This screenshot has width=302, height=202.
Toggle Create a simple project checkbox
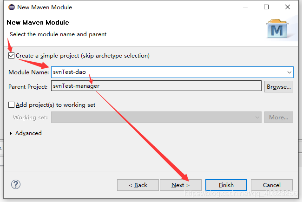pyautogui.click(x=12, y=56)
